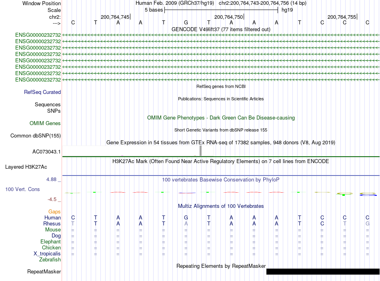Screen dimensions: 380x281
Task: Click the Elephant species label
Action: click(x=51, y=242)
